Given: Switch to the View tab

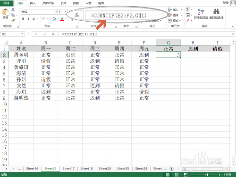Looking at the screenshot, I should pyautogui.click(x=101, y=3).
